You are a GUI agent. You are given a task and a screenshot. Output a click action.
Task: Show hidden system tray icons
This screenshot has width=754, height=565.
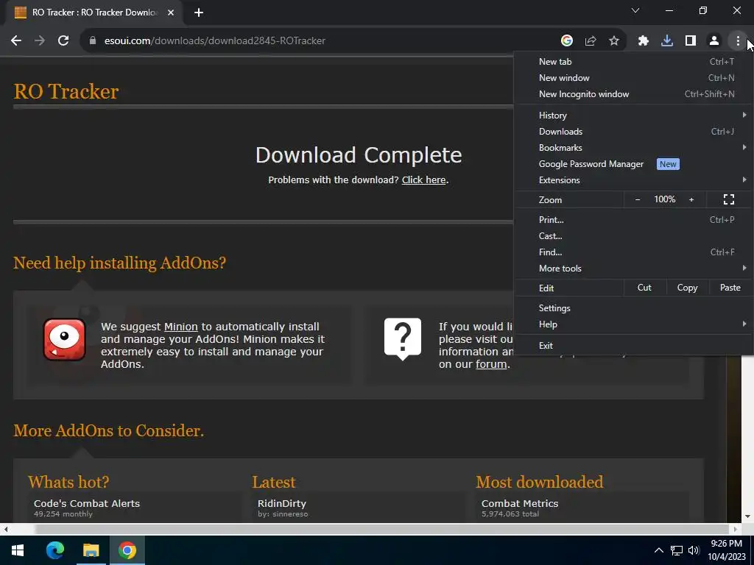tap(659, 550)
